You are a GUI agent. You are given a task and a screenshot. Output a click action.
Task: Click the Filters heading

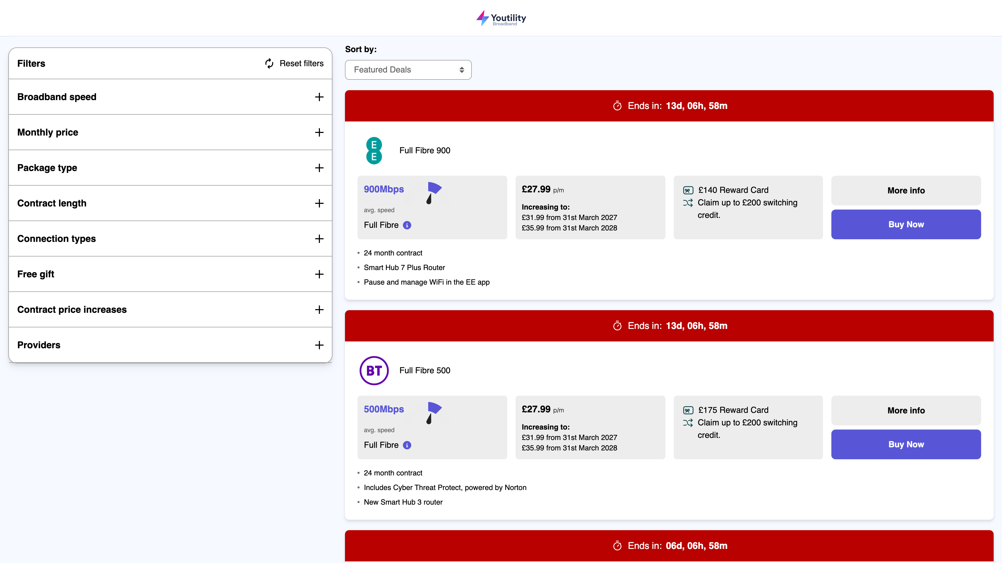31,63
